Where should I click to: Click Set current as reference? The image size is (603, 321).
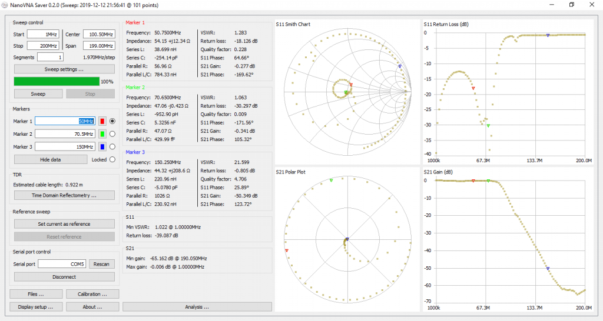click(x=64, y=224)
